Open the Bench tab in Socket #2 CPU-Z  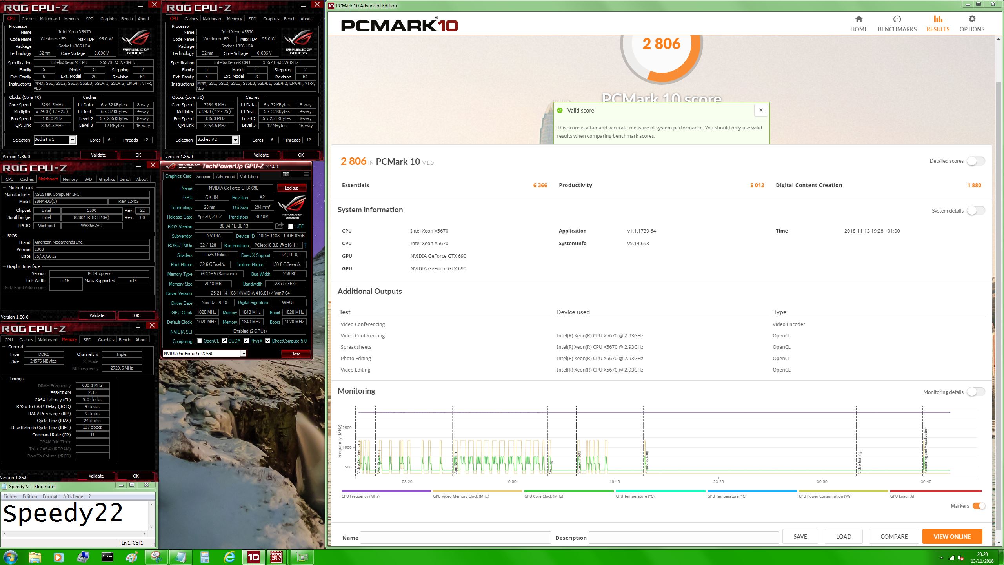coord(289,19)
